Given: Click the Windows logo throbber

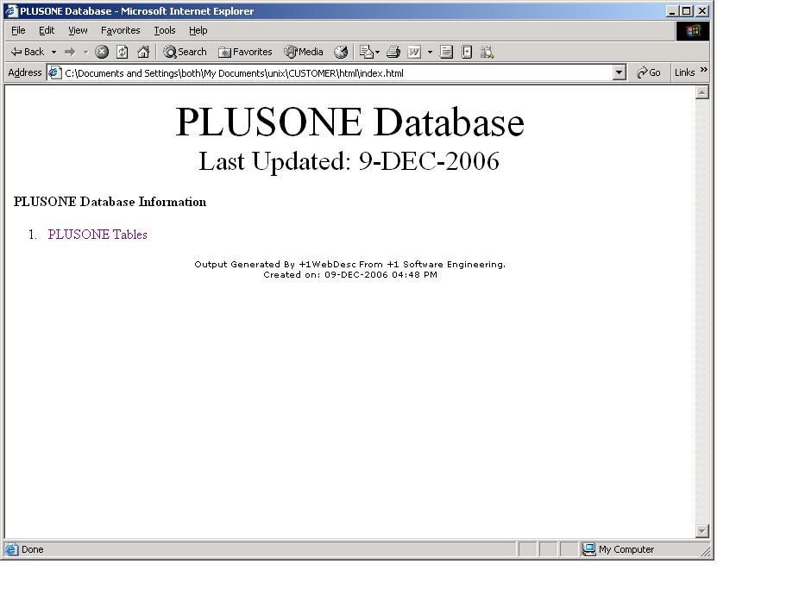Looking at the screenshot, I should click(x=693, y=31).
